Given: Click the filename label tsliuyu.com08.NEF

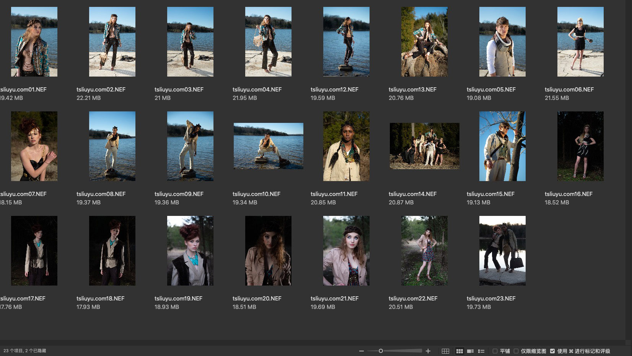Looking at the screenshot, I should [101, 194].
